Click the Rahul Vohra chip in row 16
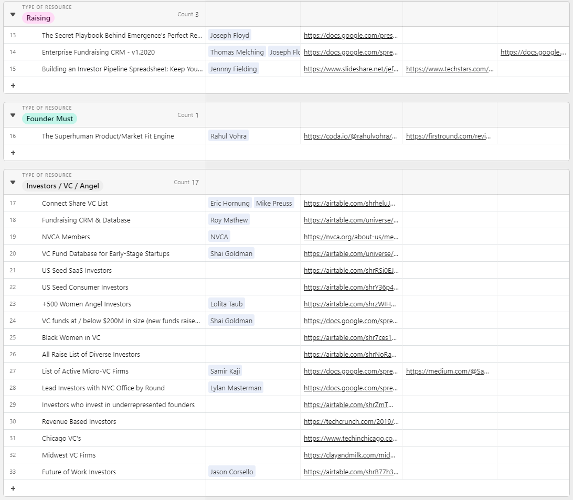Screen dimensions: 573x500 coord(228,136)
